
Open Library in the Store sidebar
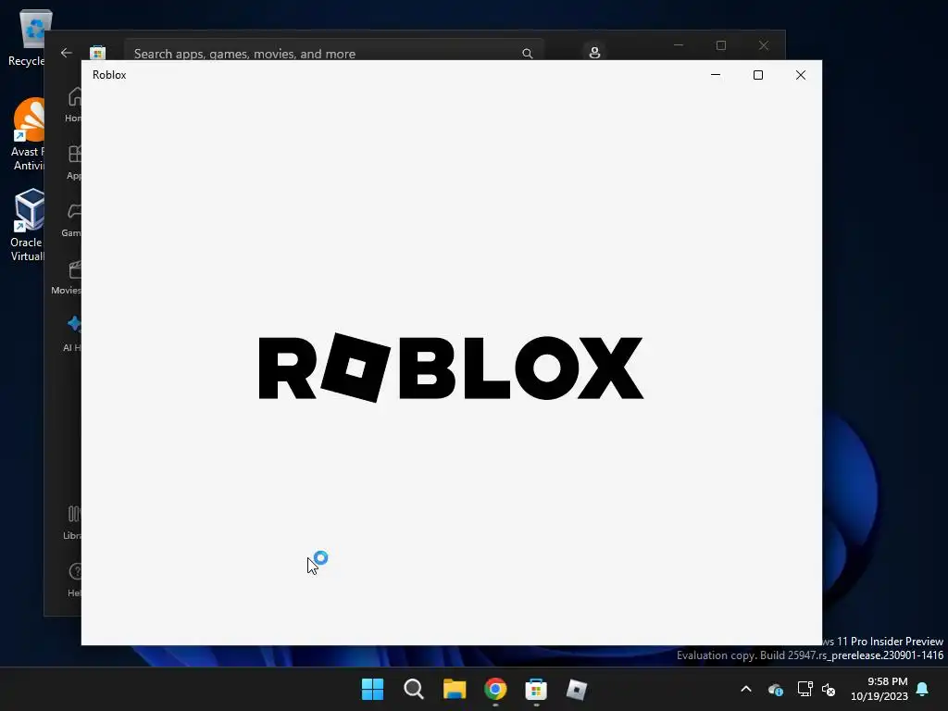(72, 521)
